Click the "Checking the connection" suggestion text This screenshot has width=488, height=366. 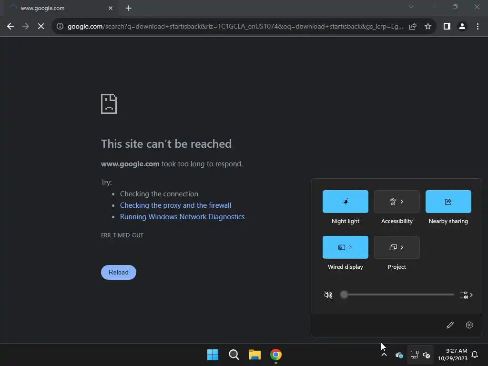point(159,194)
